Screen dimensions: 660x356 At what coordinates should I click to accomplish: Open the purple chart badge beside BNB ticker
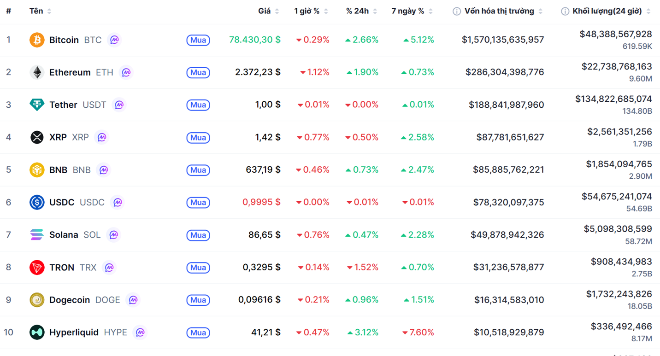point(104,170)
